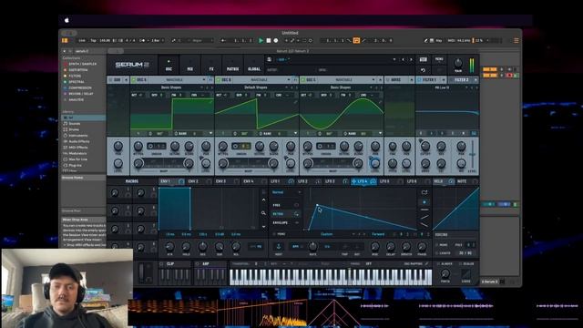Load next preset with right arrow
This screenshot has height=328, width=583.
point(411,59)
